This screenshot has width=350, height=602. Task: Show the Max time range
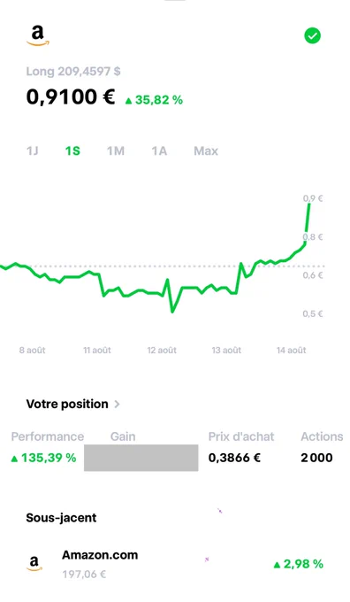tap(206, 150)
